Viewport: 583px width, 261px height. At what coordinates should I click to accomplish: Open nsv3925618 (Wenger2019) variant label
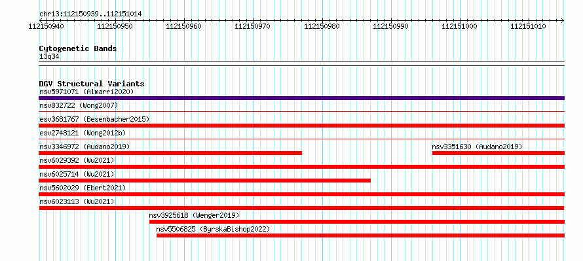pyautogui.click(x=194, y=215)
